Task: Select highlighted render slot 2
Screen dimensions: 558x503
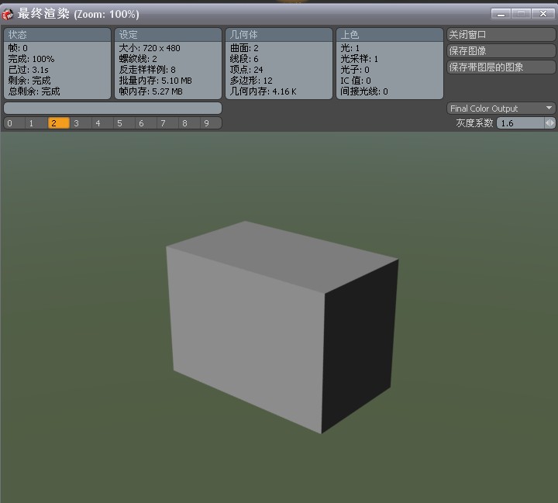Action: point(58,123)
